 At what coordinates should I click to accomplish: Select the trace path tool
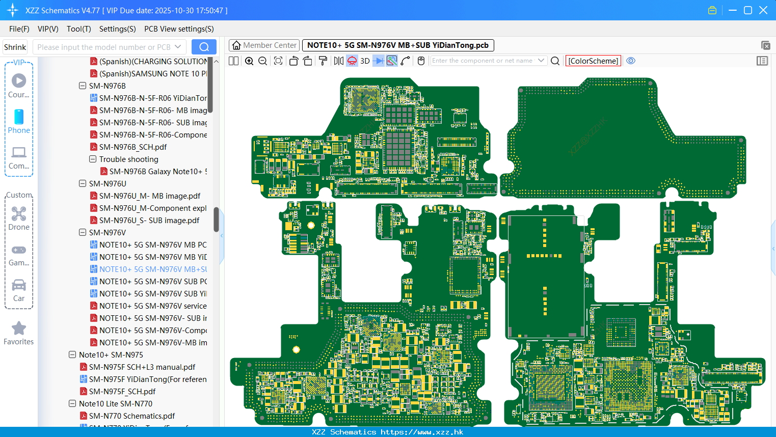tap(406, 61)
